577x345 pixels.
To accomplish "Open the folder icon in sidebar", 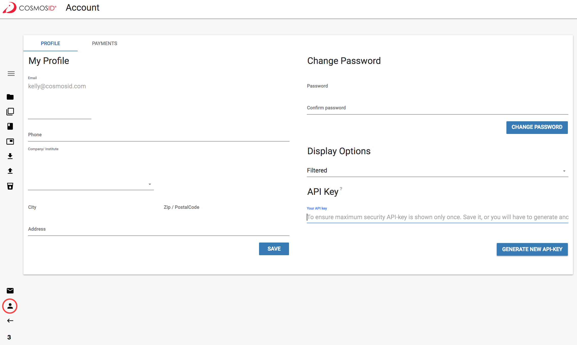I will (10, 97).
